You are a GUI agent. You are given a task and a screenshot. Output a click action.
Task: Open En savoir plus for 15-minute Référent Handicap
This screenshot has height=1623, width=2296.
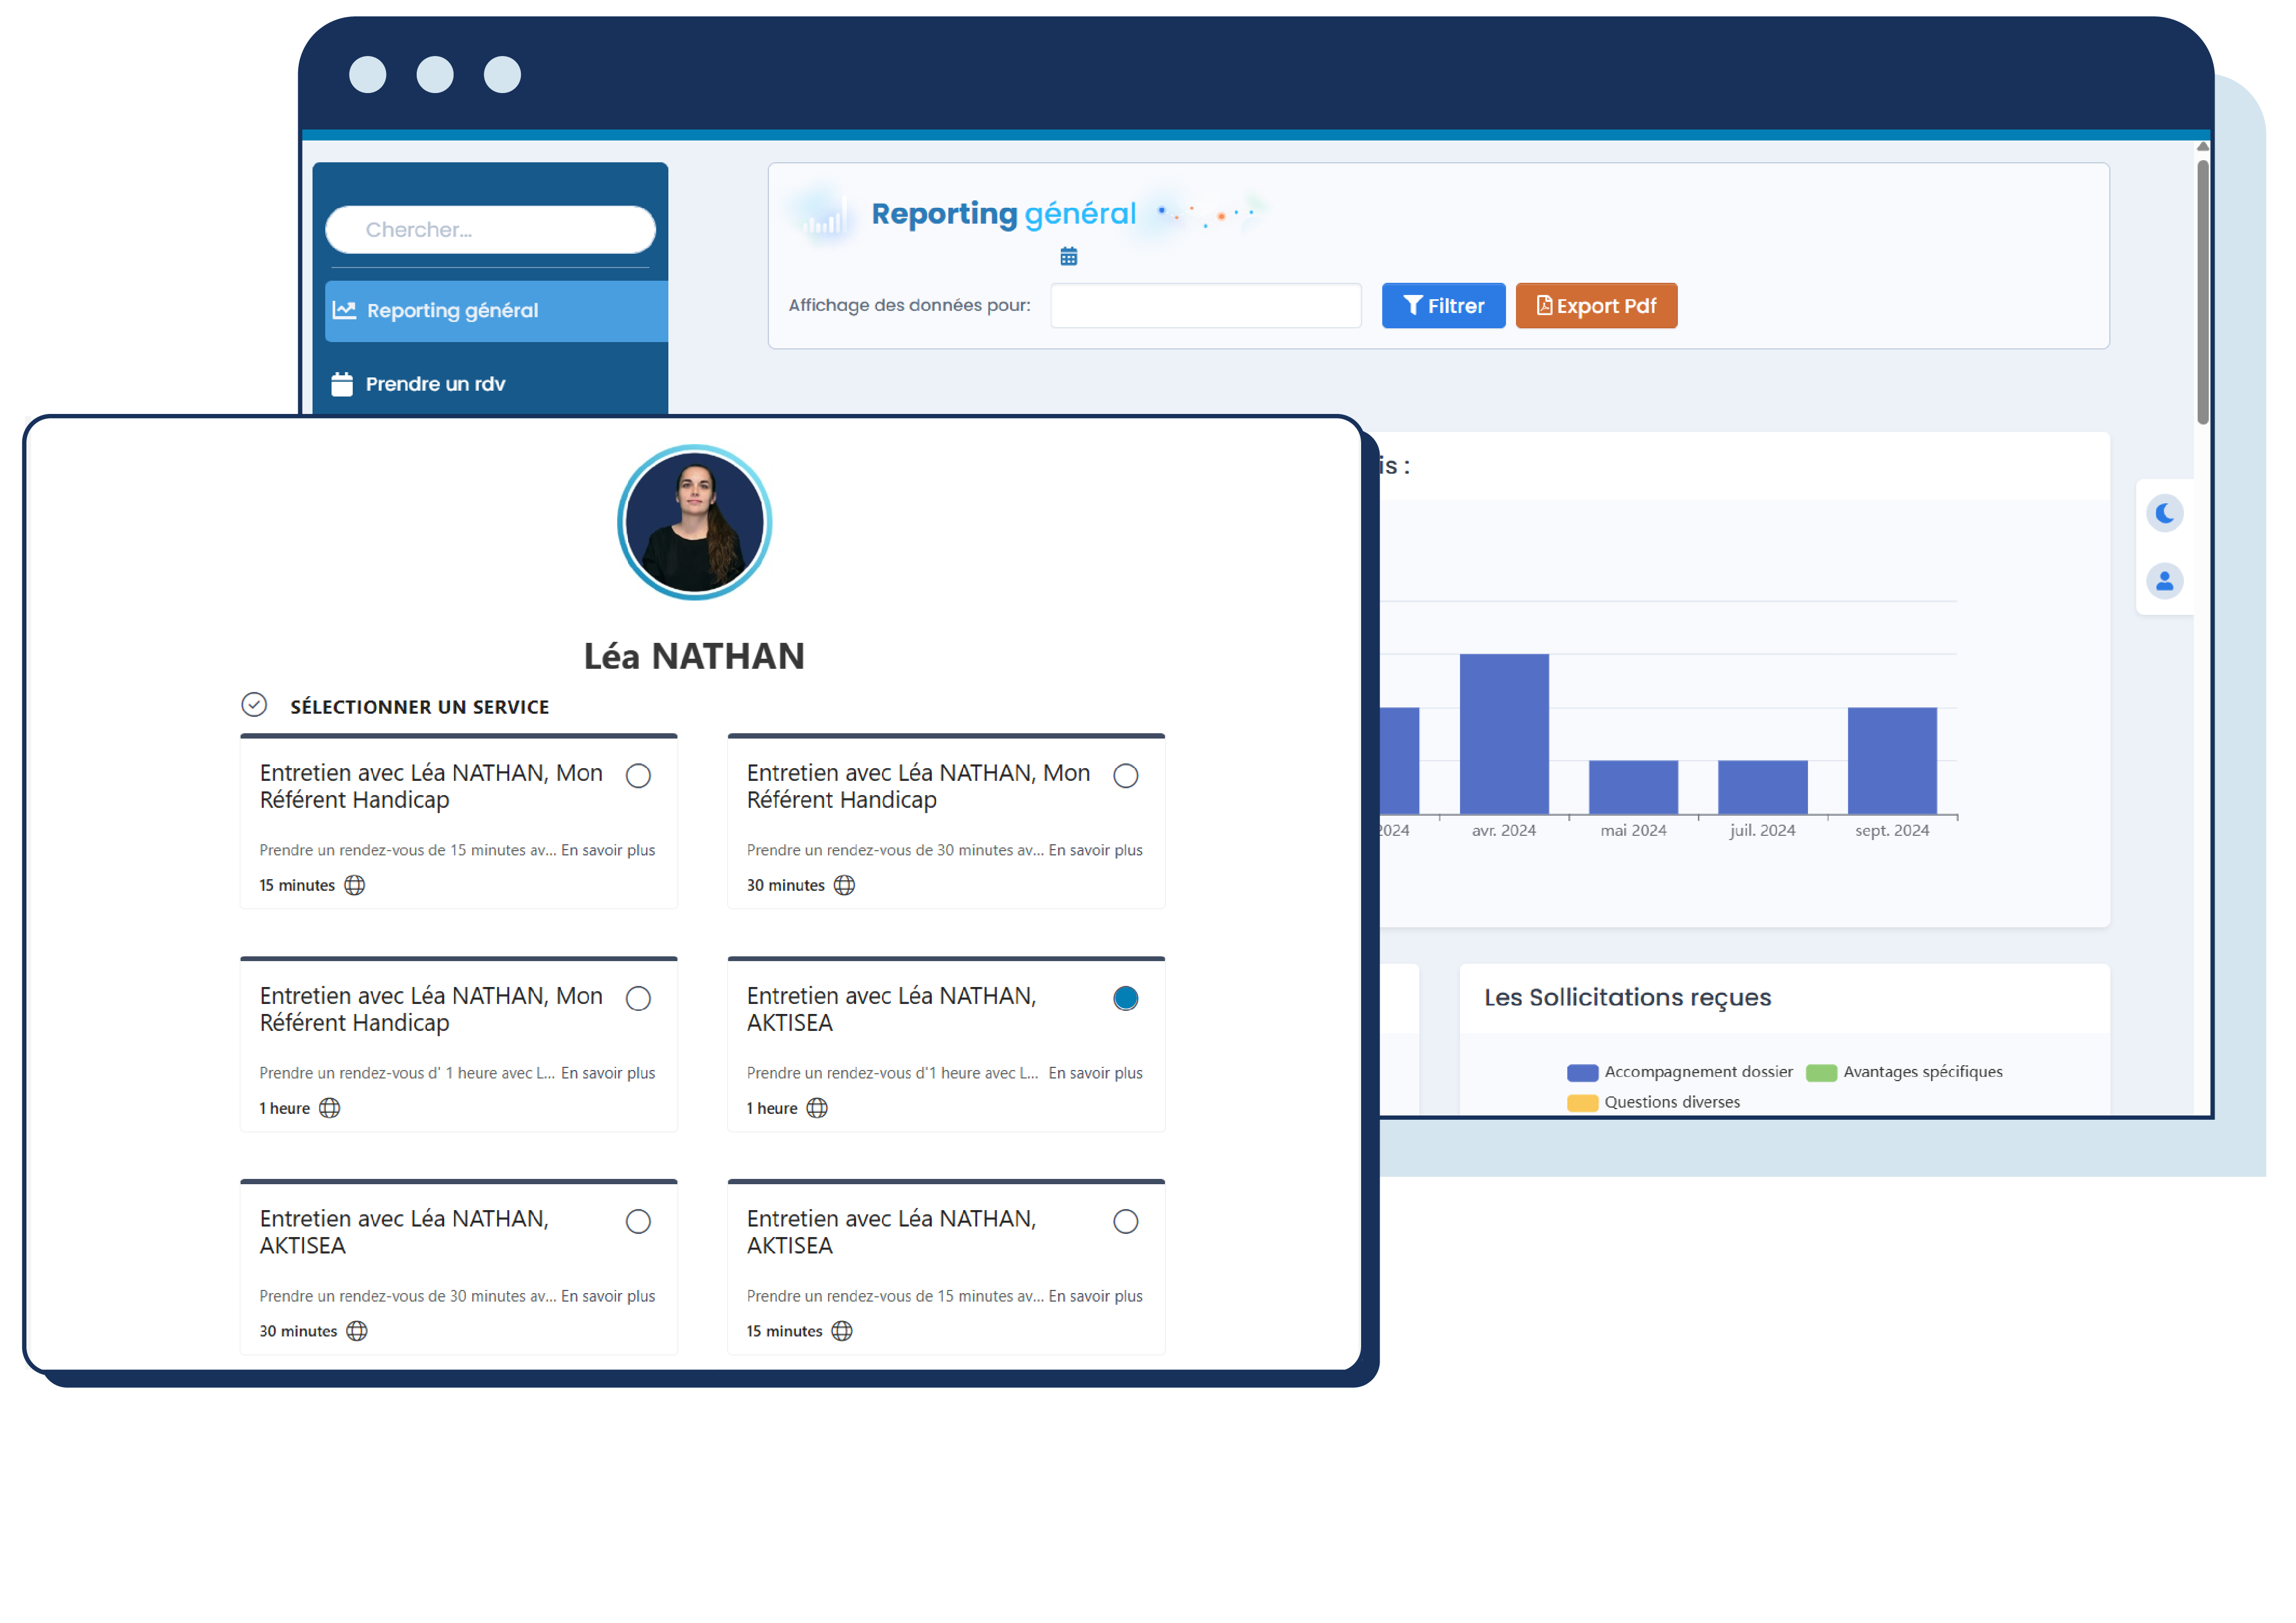tap(608, 850)
